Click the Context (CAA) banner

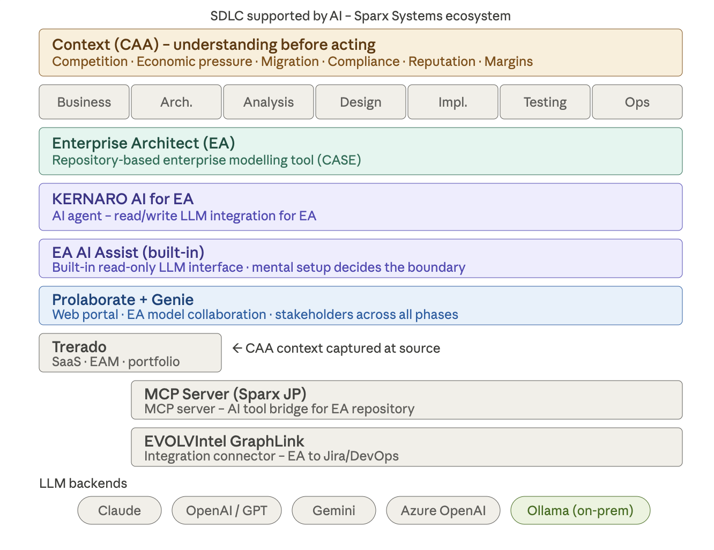click(x=361, y=53)
